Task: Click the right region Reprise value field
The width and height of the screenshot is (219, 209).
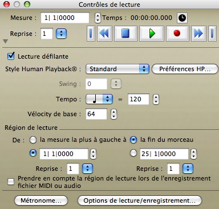Action: [x=173, y=169]
